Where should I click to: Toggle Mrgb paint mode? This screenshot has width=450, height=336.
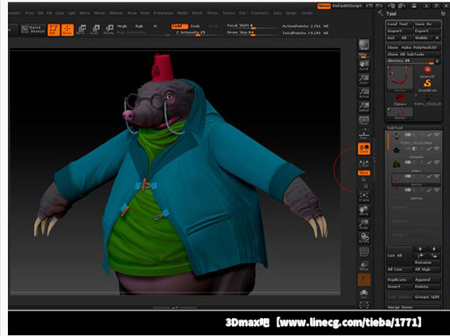(122, 26)
